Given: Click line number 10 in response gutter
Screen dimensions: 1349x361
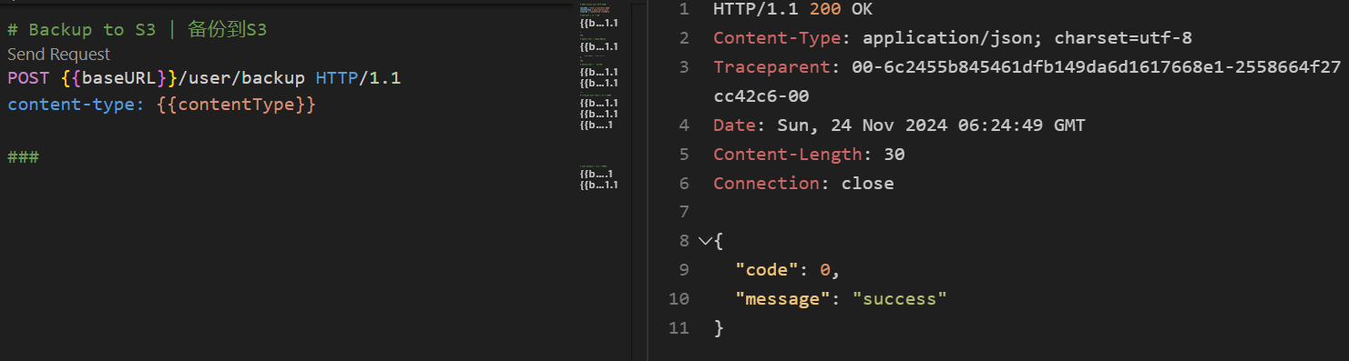Looking at the screenshot, I should pyautogui.click(x=679, y=299).
